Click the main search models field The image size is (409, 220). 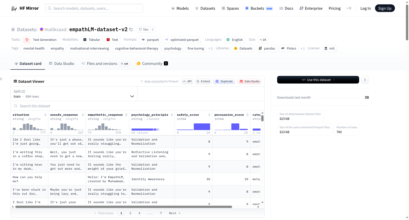(x=94, y=8)
